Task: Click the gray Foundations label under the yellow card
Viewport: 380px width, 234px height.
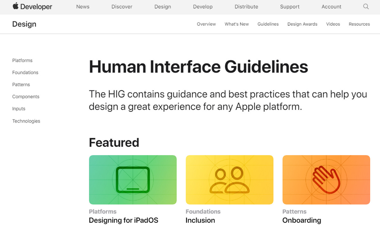Action: pyautogui.click(x=203, y=212)
